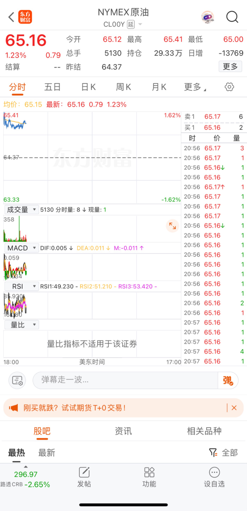Tap the intraday price line chart
247x511 pixels.
coord(92,158)
